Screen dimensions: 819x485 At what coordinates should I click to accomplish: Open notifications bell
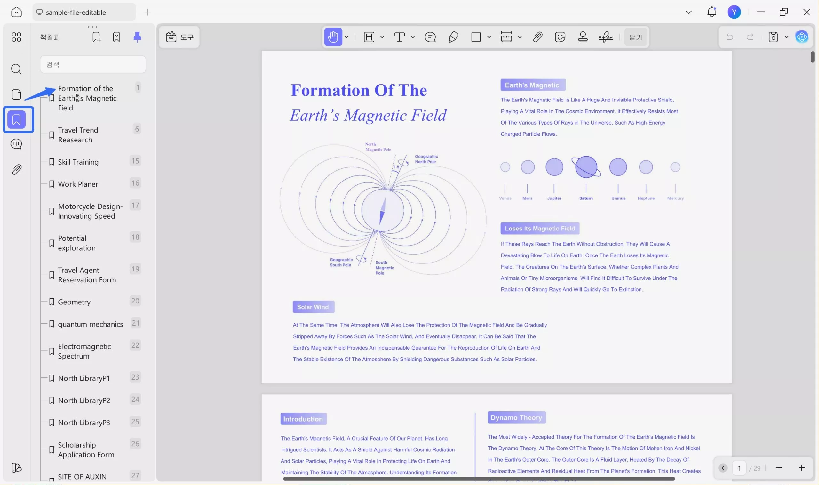712,12
